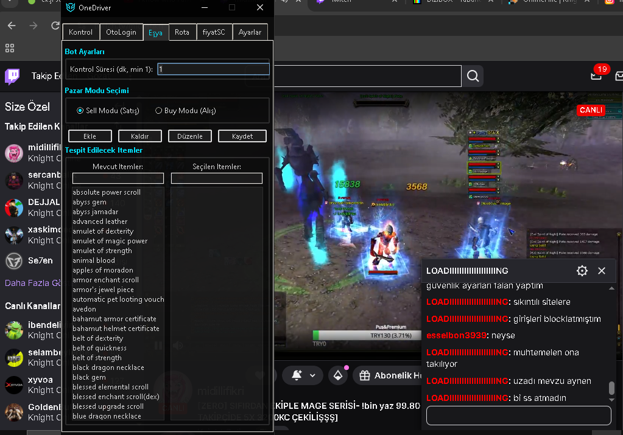
Task: Select 'armor enchant scroll' item
Action: (x=106, y=280)
